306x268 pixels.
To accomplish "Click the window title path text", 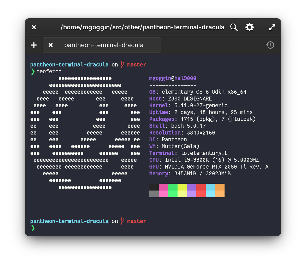I will [143, 27].
